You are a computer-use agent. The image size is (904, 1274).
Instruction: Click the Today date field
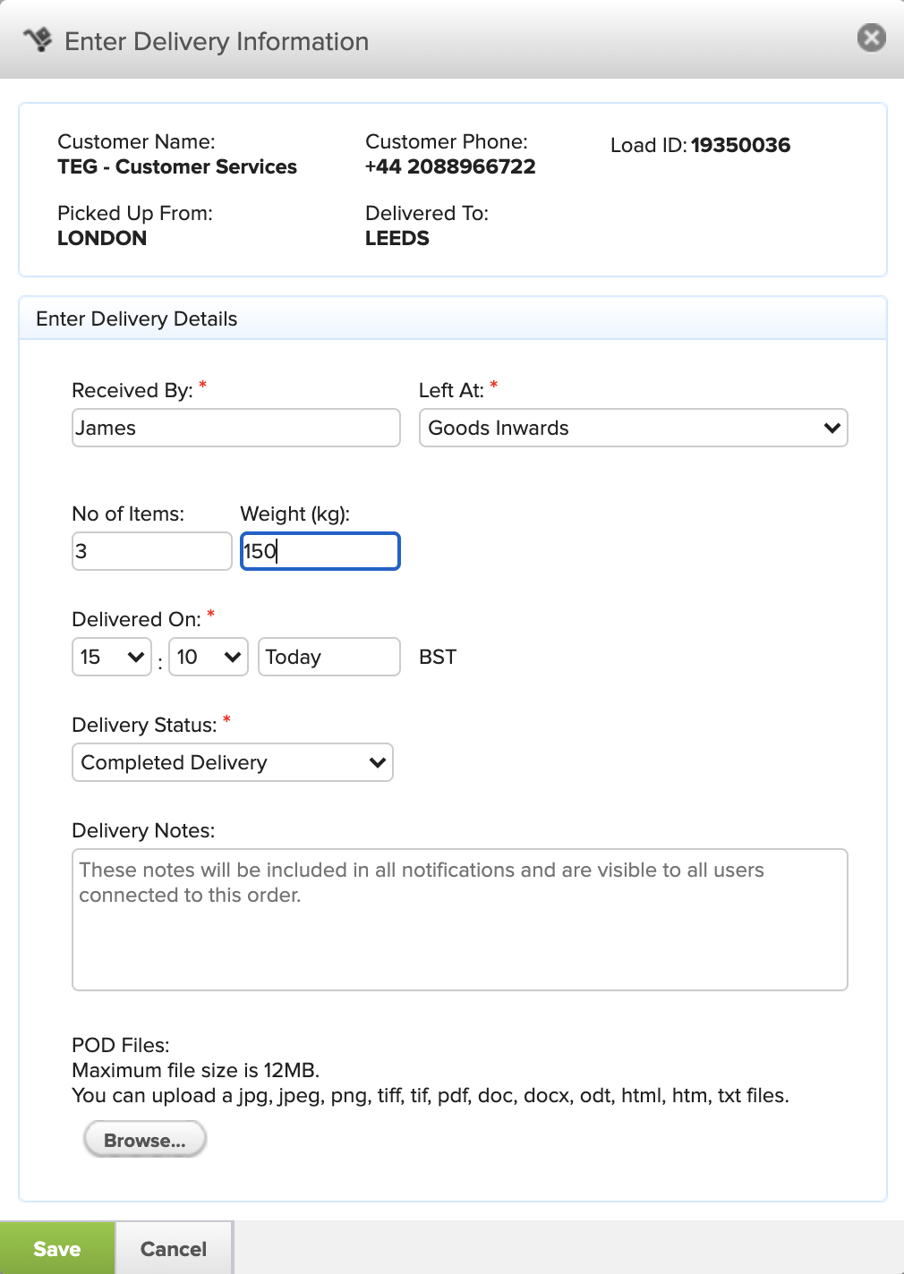click(x=328, y=657)
